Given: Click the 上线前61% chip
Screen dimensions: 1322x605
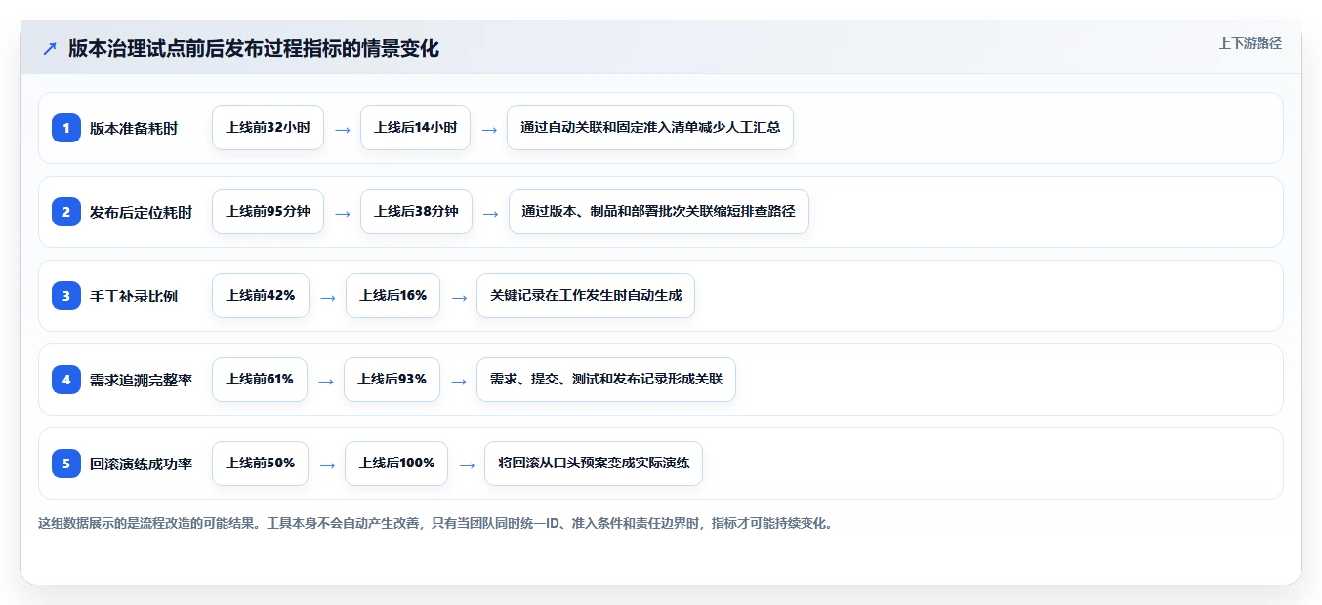Looking at the screenshot, I should 260,380.
